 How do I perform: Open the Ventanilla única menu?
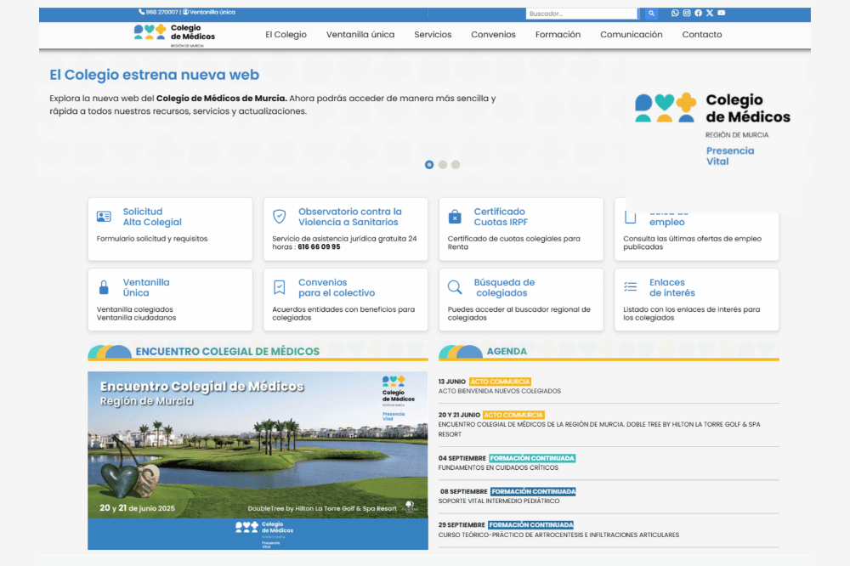(x=360, y=35)
